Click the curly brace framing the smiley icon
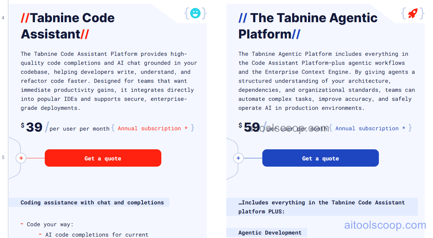Screen dimensions: 433x238 [187, 13]
